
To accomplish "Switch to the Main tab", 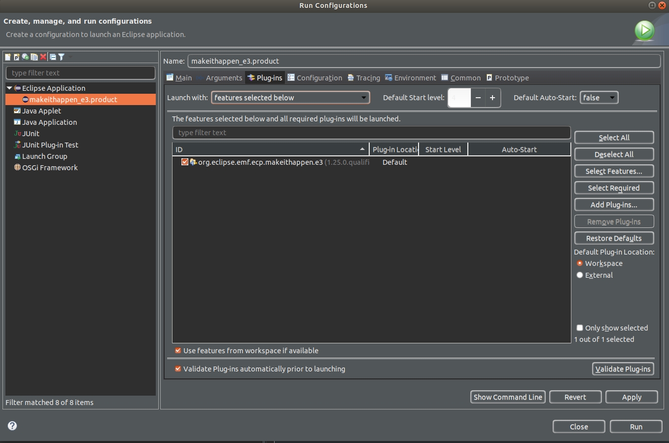I will [179, 77].
